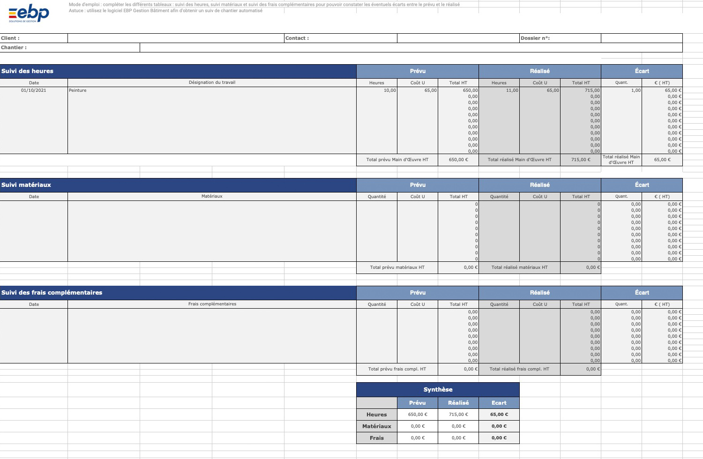Select the 'Matériaux' row label in Synthèse
Image resolution: width=703 pixels, height=459 pixels.
377,426
